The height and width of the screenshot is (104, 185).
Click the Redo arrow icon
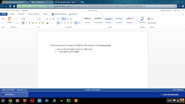click(x=3, y=23)
